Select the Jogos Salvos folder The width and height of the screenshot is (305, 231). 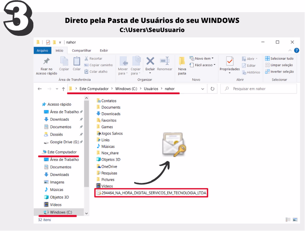110,133
